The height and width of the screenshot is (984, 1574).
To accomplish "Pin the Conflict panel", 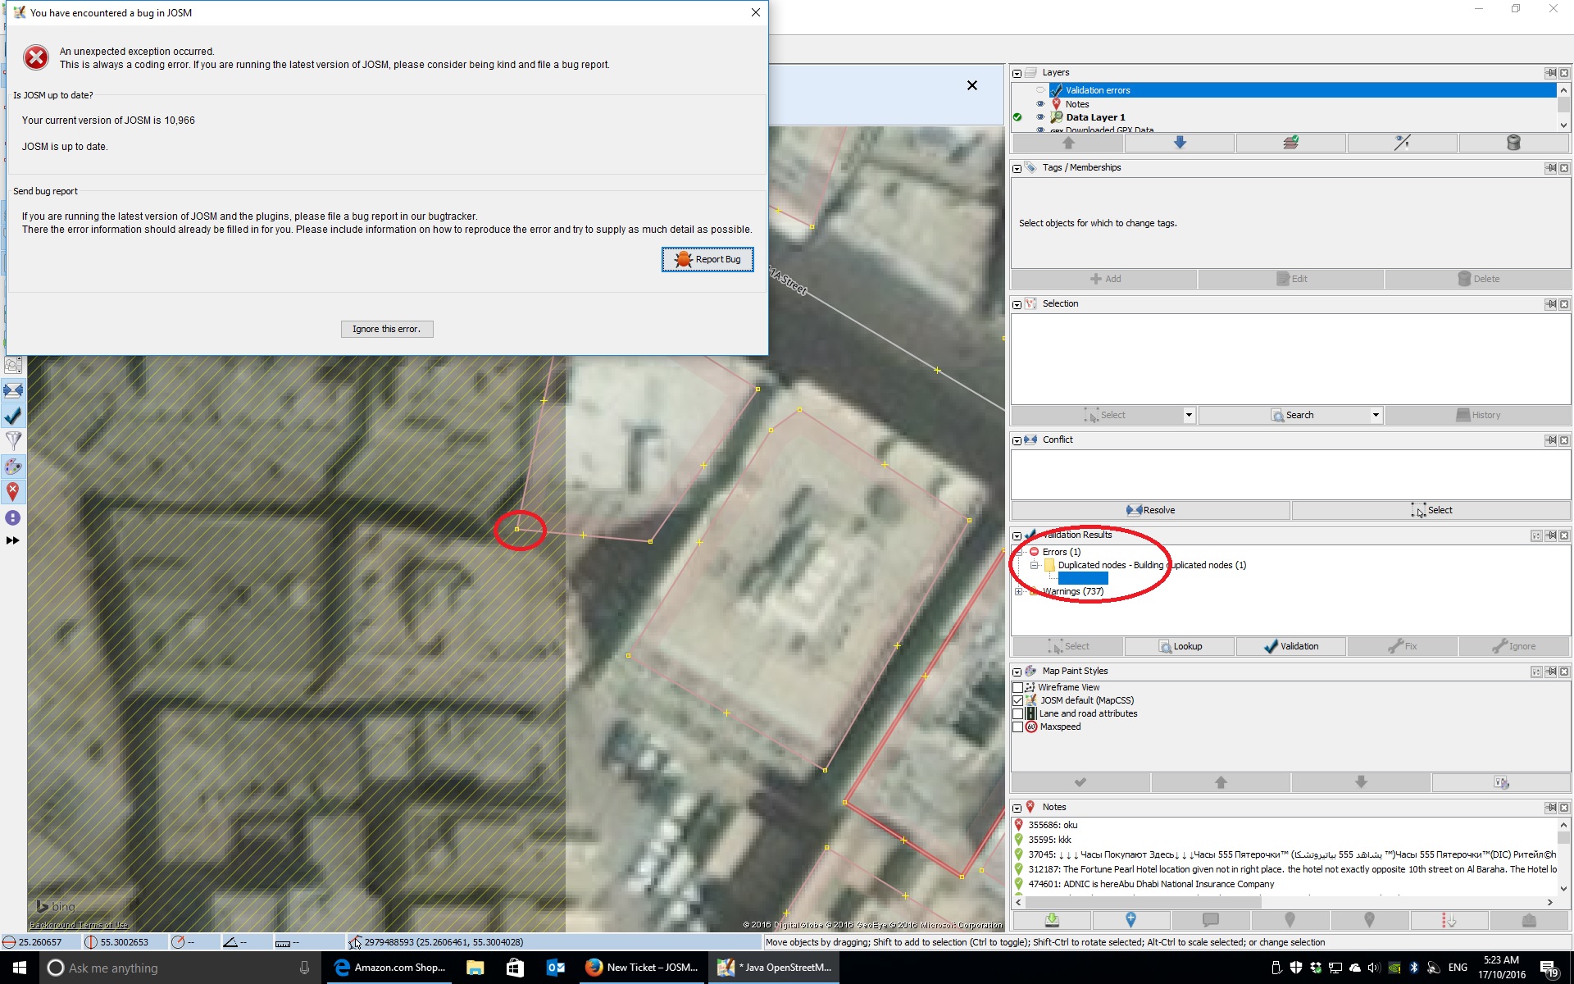I will tap(1550, 440).
